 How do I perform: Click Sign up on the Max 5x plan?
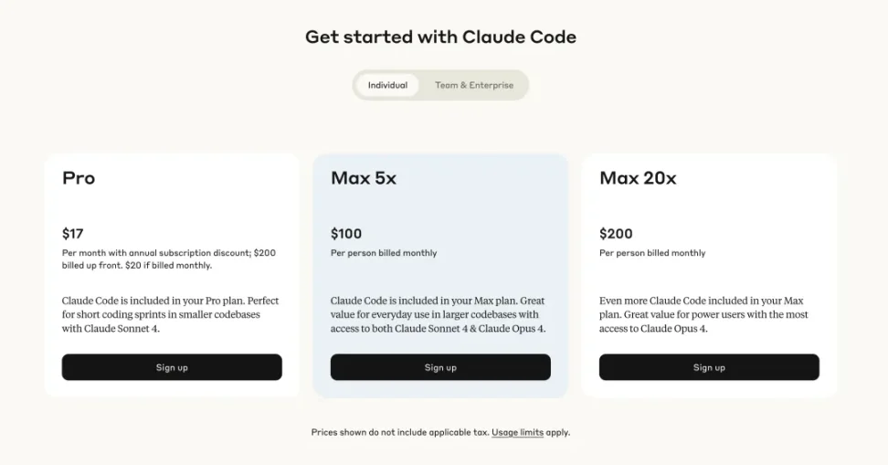click(x=440, y=367)
